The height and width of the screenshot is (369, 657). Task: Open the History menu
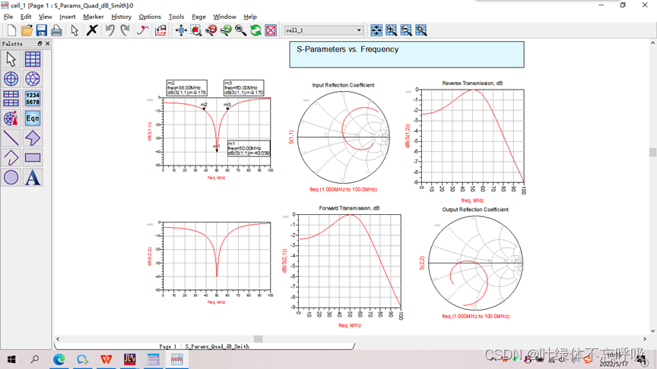click(121, 17)
